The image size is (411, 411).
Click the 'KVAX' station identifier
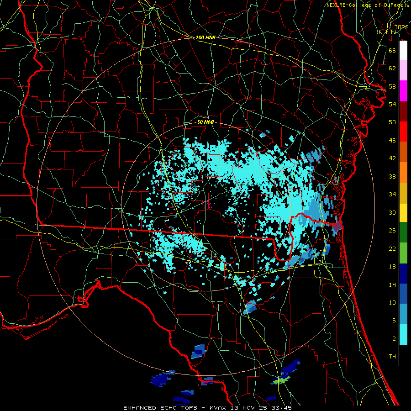point(218,408)
